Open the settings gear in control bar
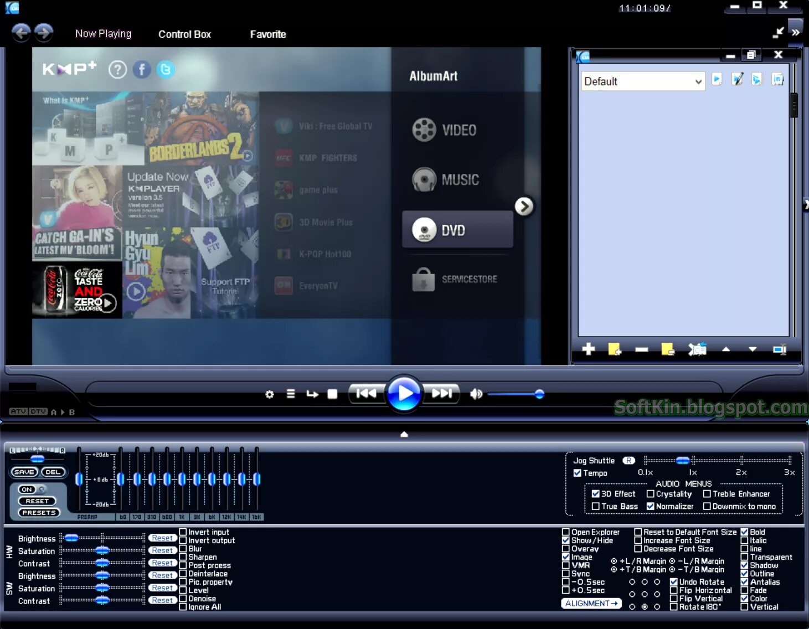 point(270,394)
